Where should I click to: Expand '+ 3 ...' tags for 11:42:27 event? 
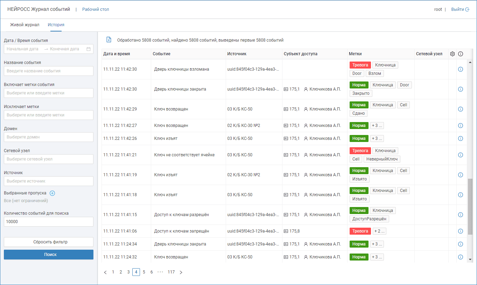pyautogui.click(x=377, y=126)
